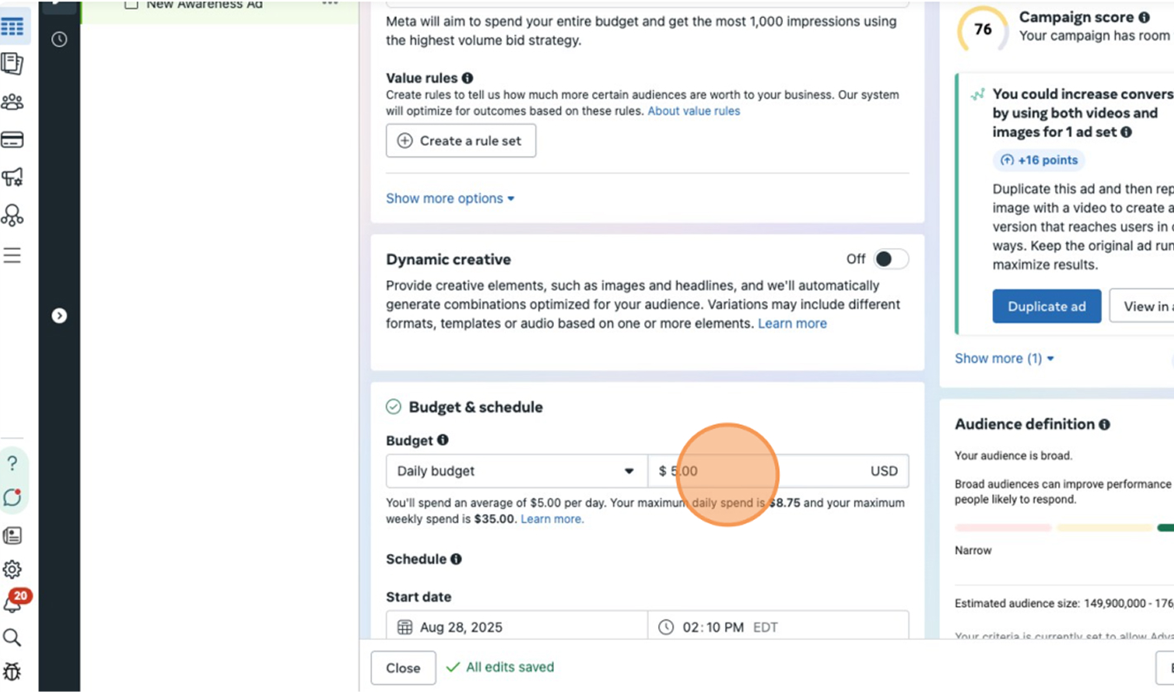Click the Billing credit card sidebar icon
The image size is (1174, 692).
(12, 140)
